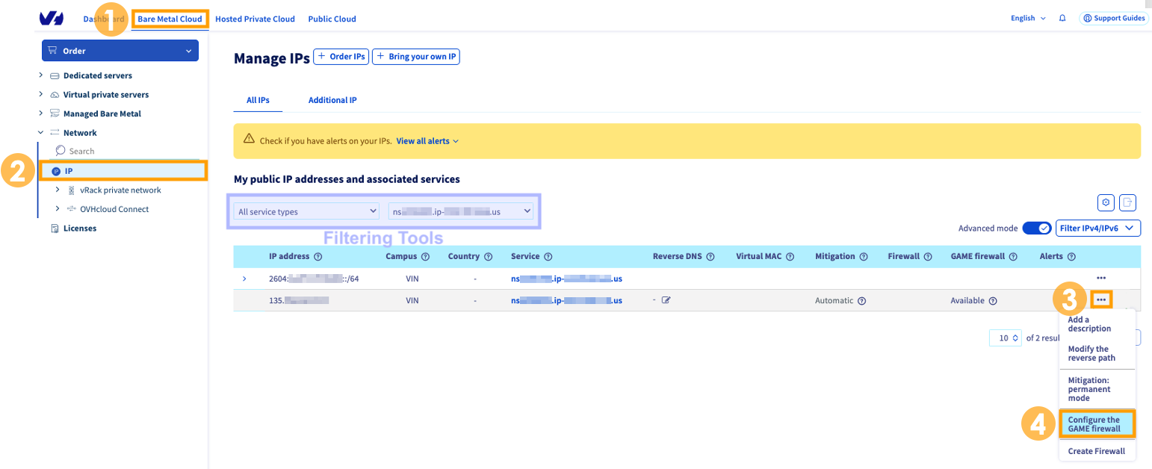Click the settings gear above the table
Image resolution: width=1152 pixels, height=469 pixels.
click(1106, 202)
